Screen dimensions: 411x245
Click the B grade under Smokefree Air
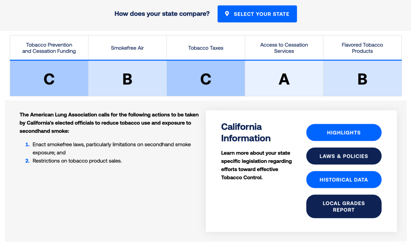[127, 79]
